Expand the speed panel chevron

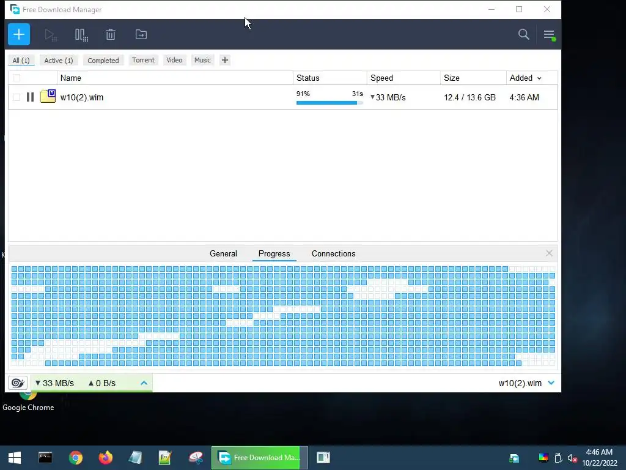tap(144, 383)
